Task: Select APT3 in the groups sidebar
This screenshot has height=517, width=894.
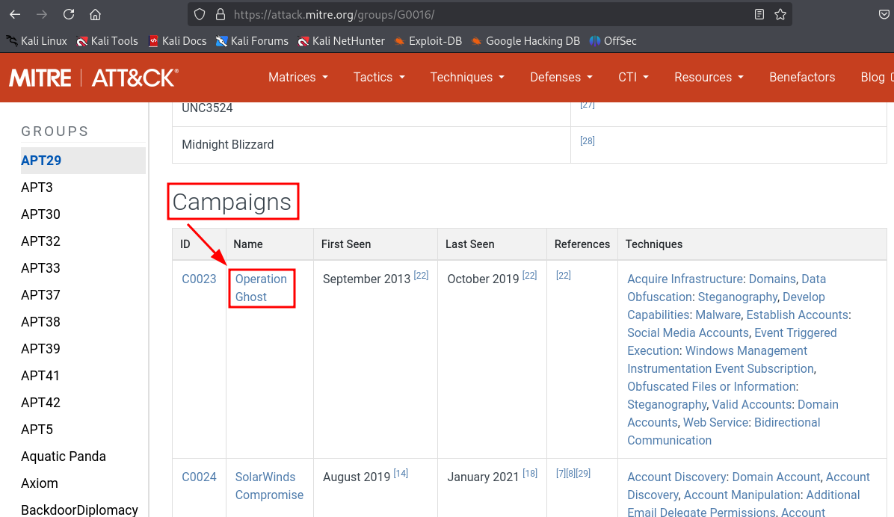Action: tap(37, 188)
